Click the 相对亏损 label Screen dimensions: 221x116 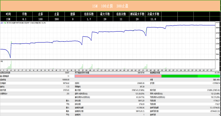pos(153,90)
